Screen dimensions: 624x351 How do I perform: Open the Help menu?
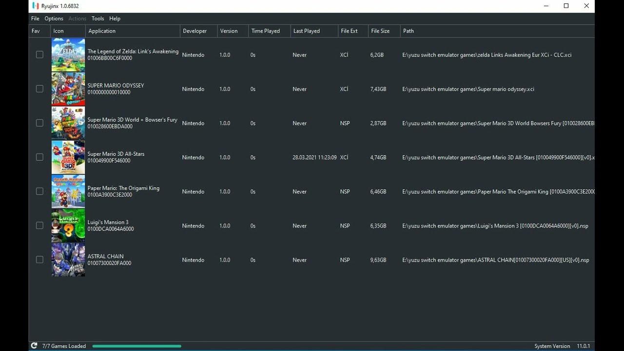tap(115, 19)
